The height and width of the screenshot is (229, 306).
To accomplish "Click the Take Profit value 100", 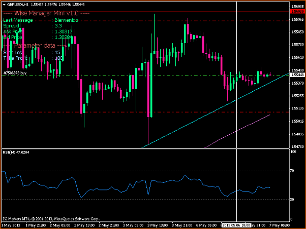I will pyautogui.click(x=58, y=58).
